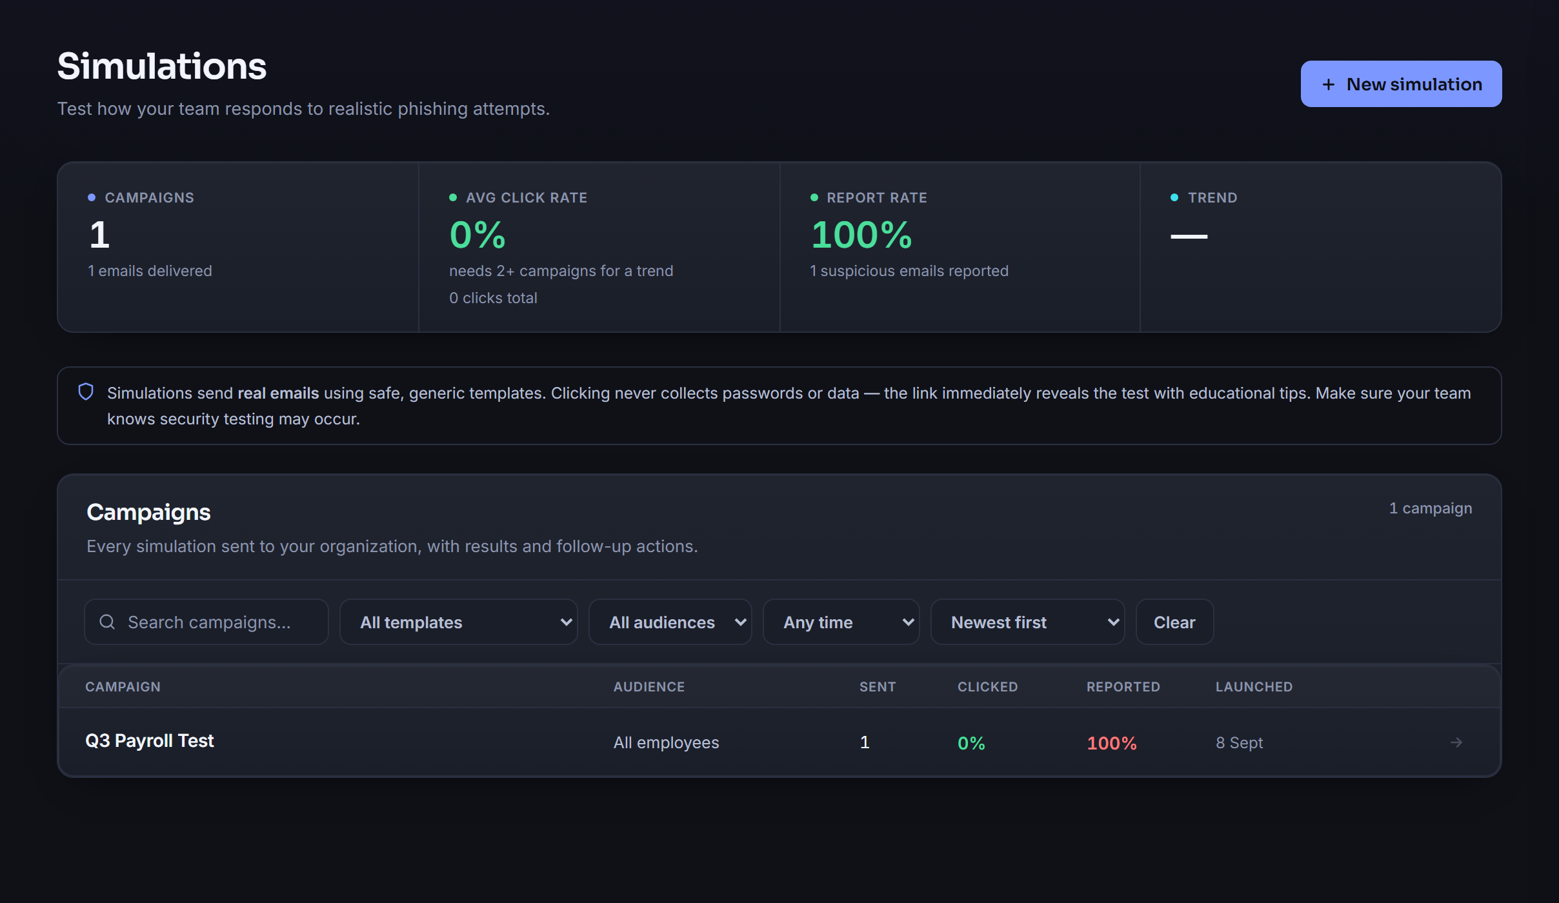This screenshot has height=903, width=1559.
Task: Click the 1 campaign count label
Action: click(x=1431, y=508)
